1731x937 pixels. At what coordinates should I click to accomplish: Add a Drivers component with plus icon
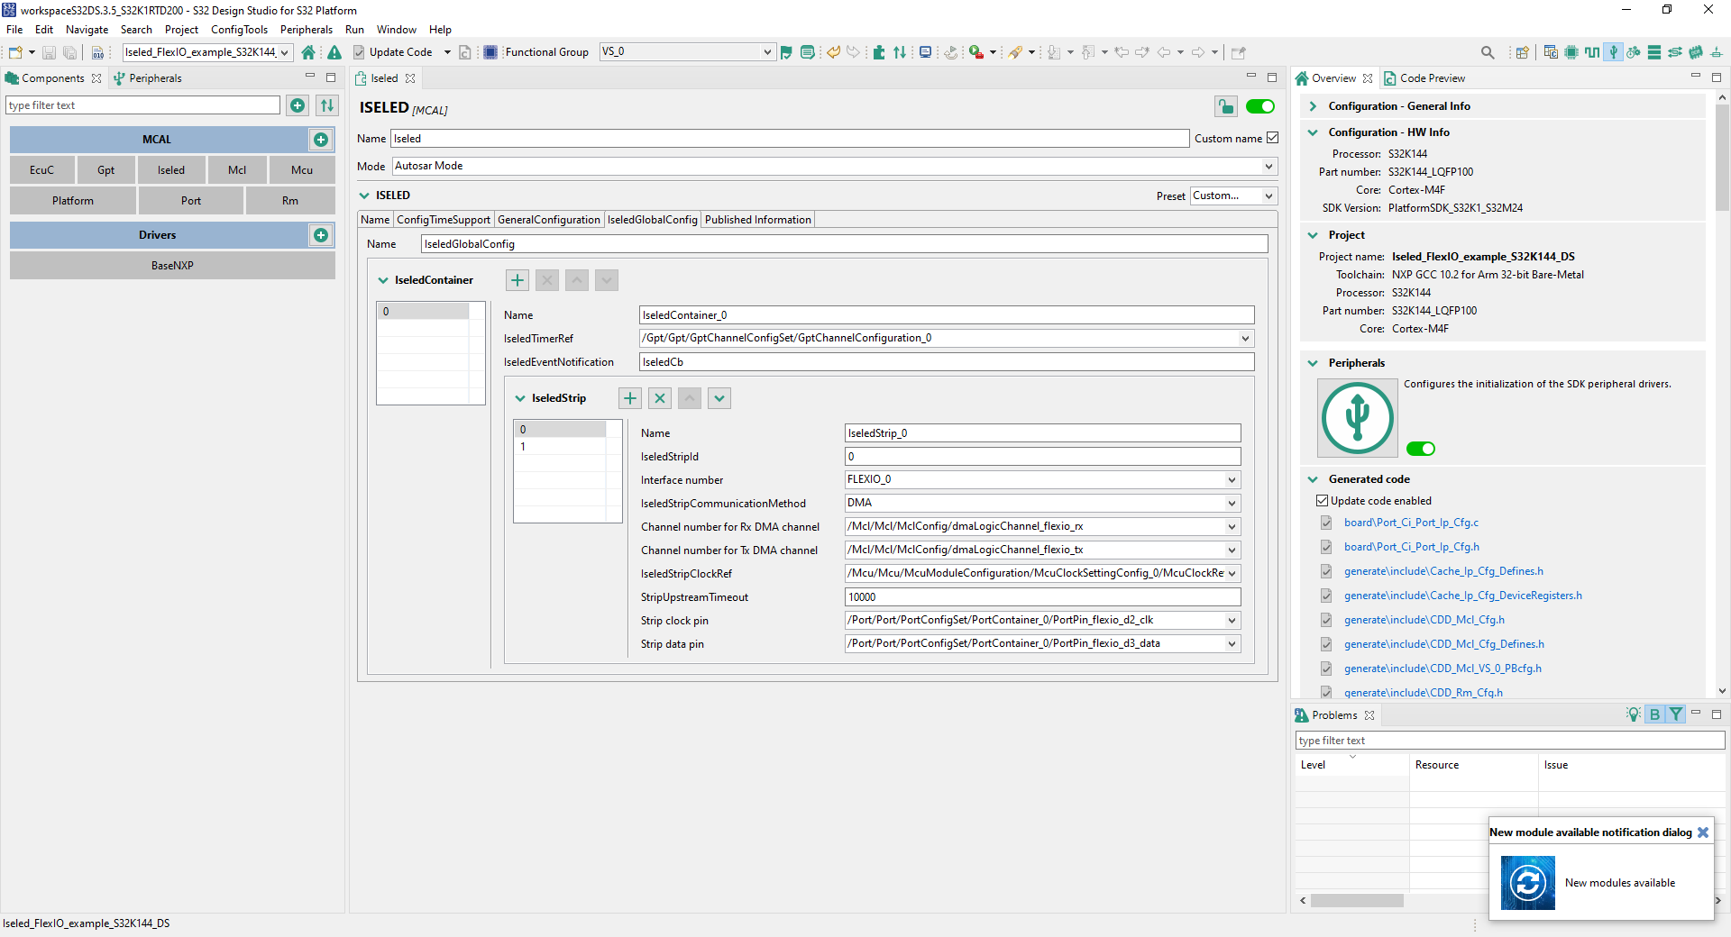[x=321, y=235]
